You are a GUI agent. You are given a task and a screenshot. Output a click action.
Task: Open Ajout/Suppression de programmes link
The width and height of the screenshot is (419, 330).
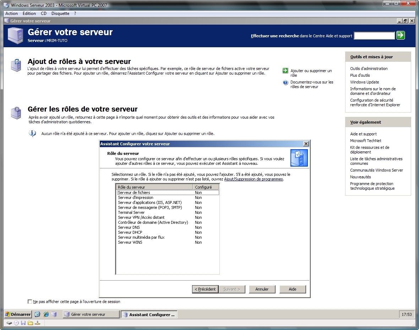click(253, 179)
